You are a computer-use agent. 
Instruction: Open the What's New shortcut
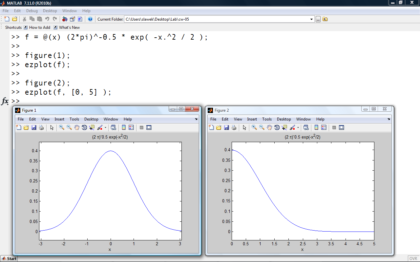point(67,28)
